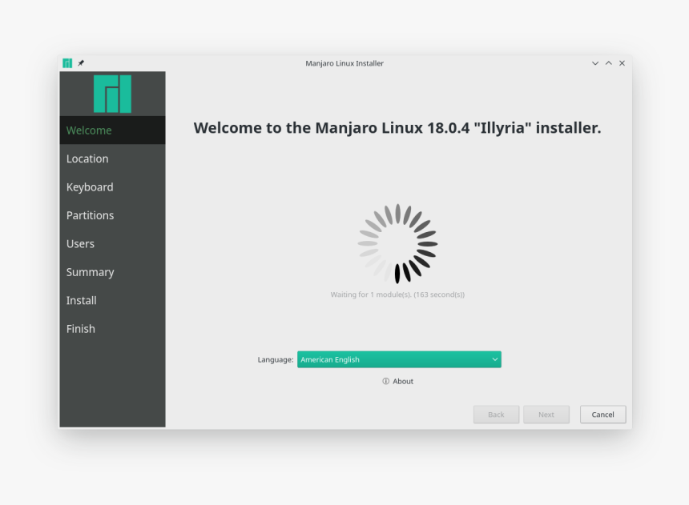Click the 'Language:' label
Image resolution: width=689 pixels, height=505 pixels.
coord(276,359)
